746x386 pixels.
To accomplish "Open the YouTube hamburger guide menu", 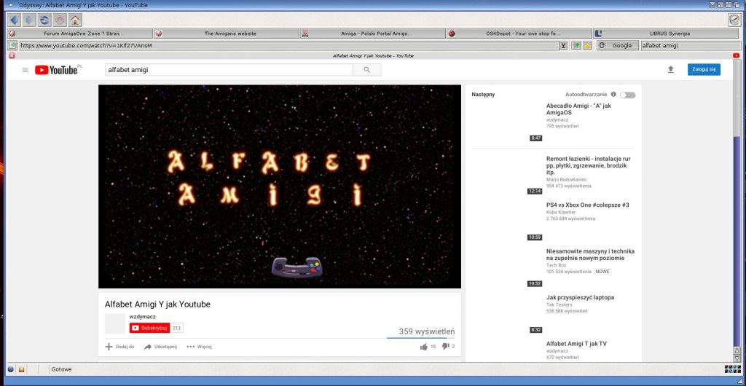I will (x=25, y=70).
